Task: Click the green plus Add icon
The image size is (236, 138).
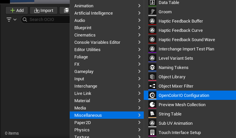Action: (13, 10)
